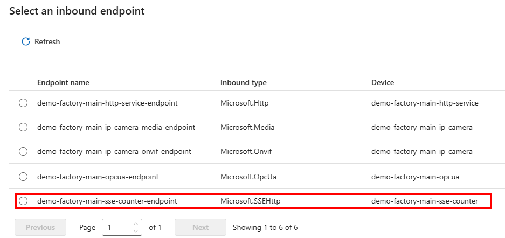Increase page number with up arrow
Image resolution: width=505 pixels, height=238 pixels.
tap(136, 223)
